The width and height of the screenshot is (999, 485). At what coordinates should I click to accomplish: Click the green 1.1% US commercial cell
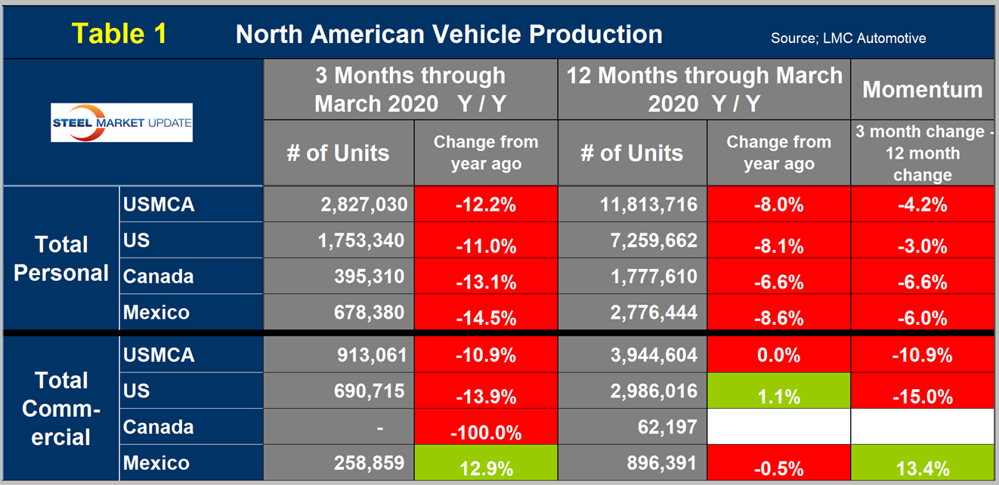pyautogui.click(x=778, y=391)
